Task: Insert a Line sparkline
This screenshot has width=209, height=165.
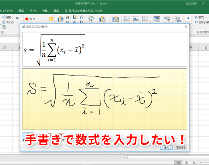Action: 127,19
